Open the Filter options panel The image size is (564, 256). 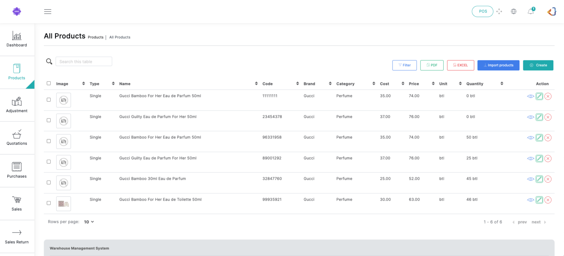(x=404, y=65)
